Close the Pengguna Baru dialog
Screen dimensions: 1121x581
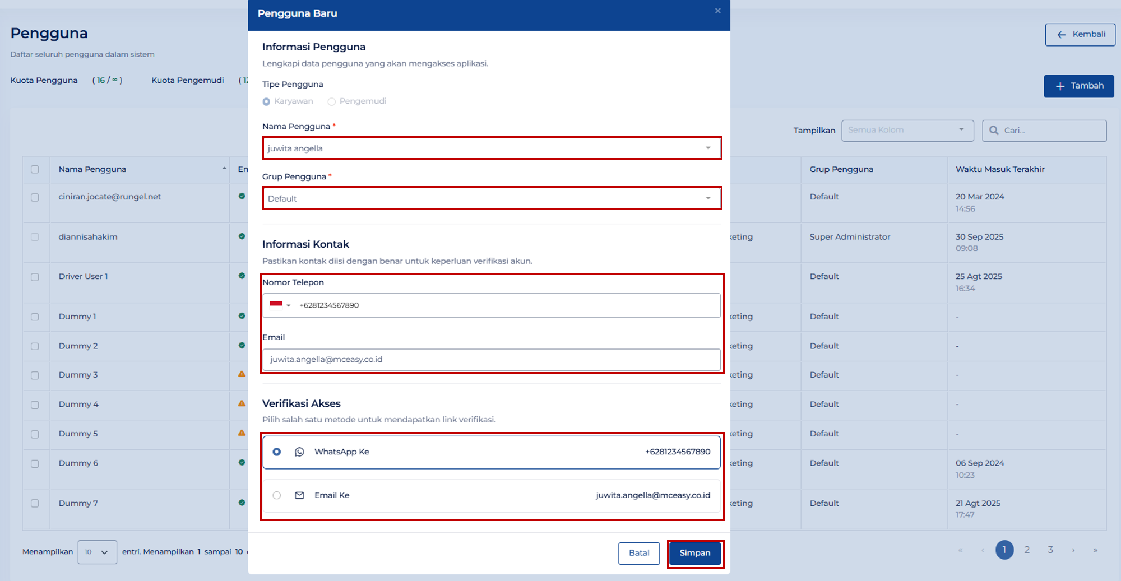pyautogui.click(x=717, y=11)
